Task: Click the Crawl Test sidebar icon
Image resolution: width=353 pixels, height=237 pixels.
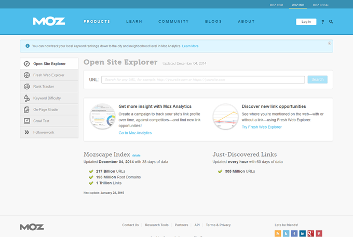Action: [x=27, y=121]
